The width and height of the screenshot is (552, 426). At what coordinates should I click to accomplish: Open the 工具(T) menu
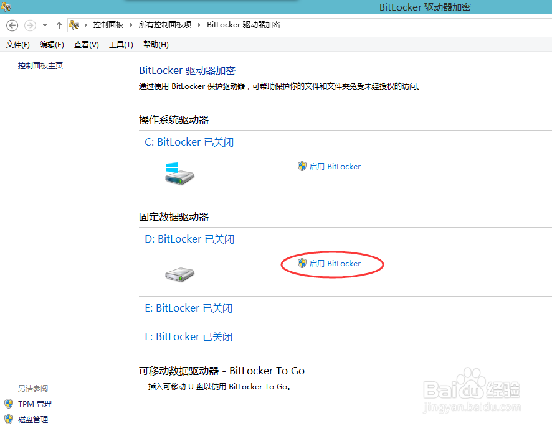121,45
